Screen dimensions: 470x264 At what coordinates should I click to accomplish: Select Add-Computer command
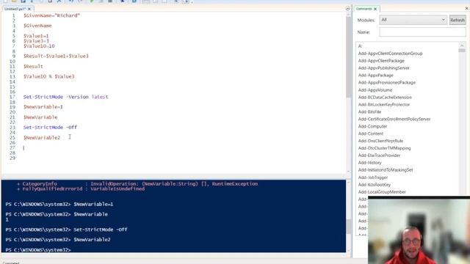coord(372,126)
